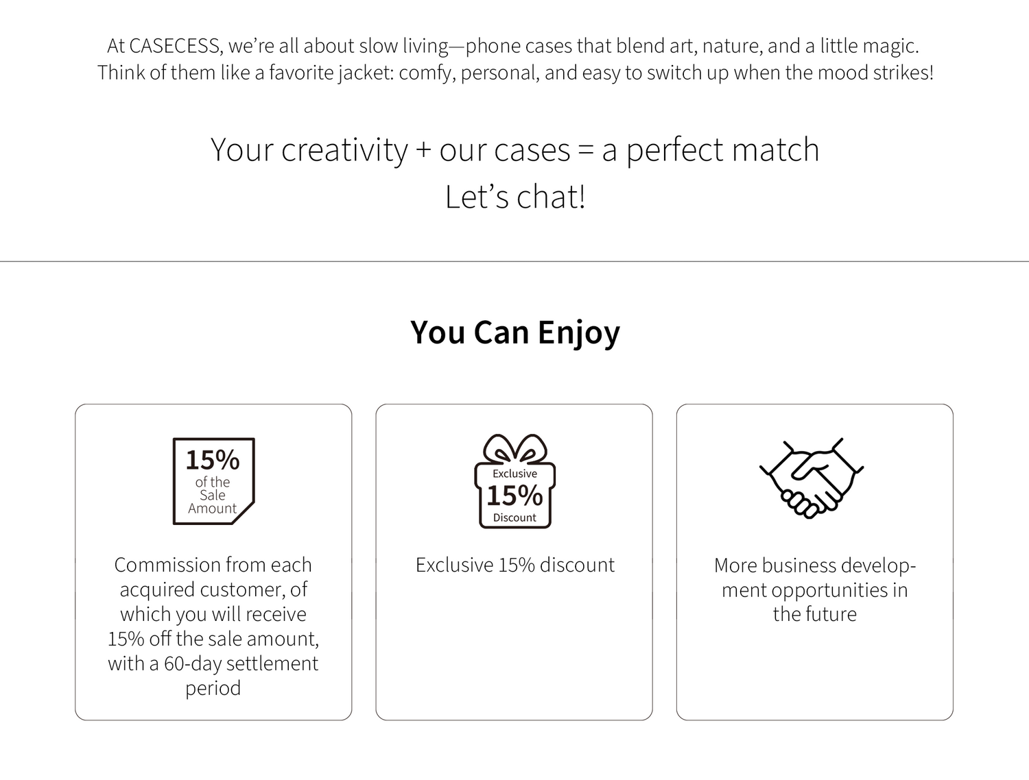1029x780 pixels.
Task: Click the handshake partnership icon
Action: point(812,478)
